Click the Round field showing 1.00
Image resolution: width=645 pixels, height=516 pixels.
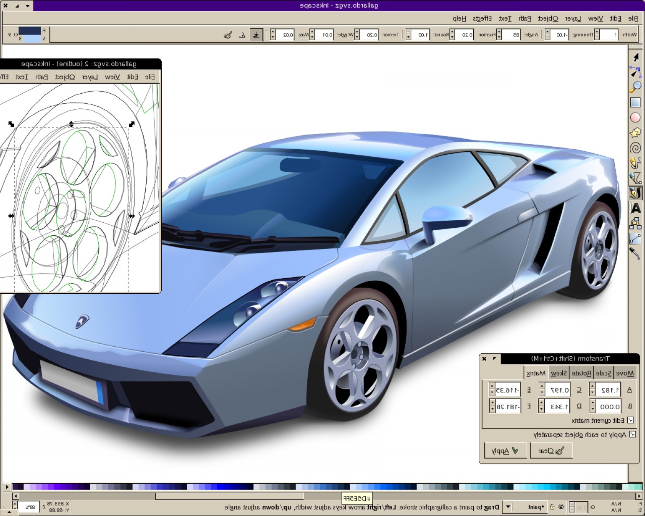[420, 35]
